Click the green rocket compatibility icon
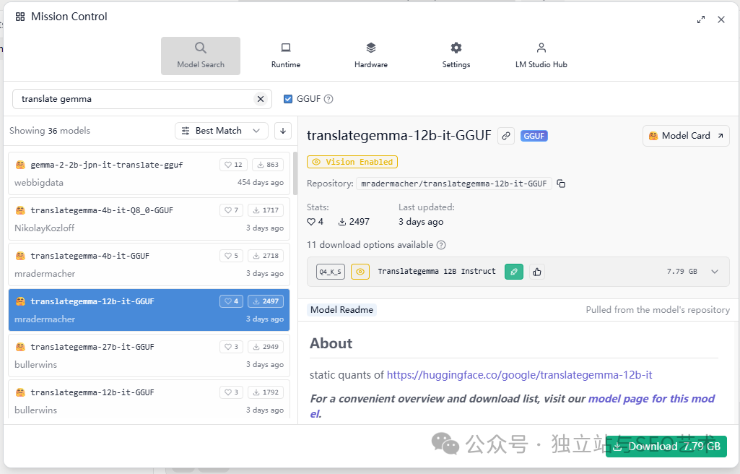This screenshot has width=740, height=474. 514,272
